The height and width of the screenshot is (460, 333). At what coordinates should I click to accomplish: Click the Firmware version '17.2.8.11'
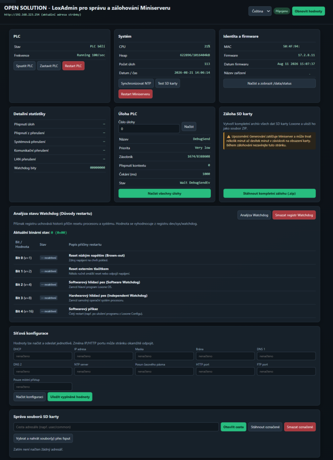pos(307,55)
